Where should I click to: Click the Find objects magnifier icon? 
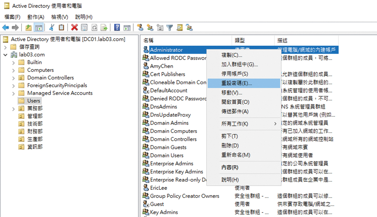tap(179, 28)
